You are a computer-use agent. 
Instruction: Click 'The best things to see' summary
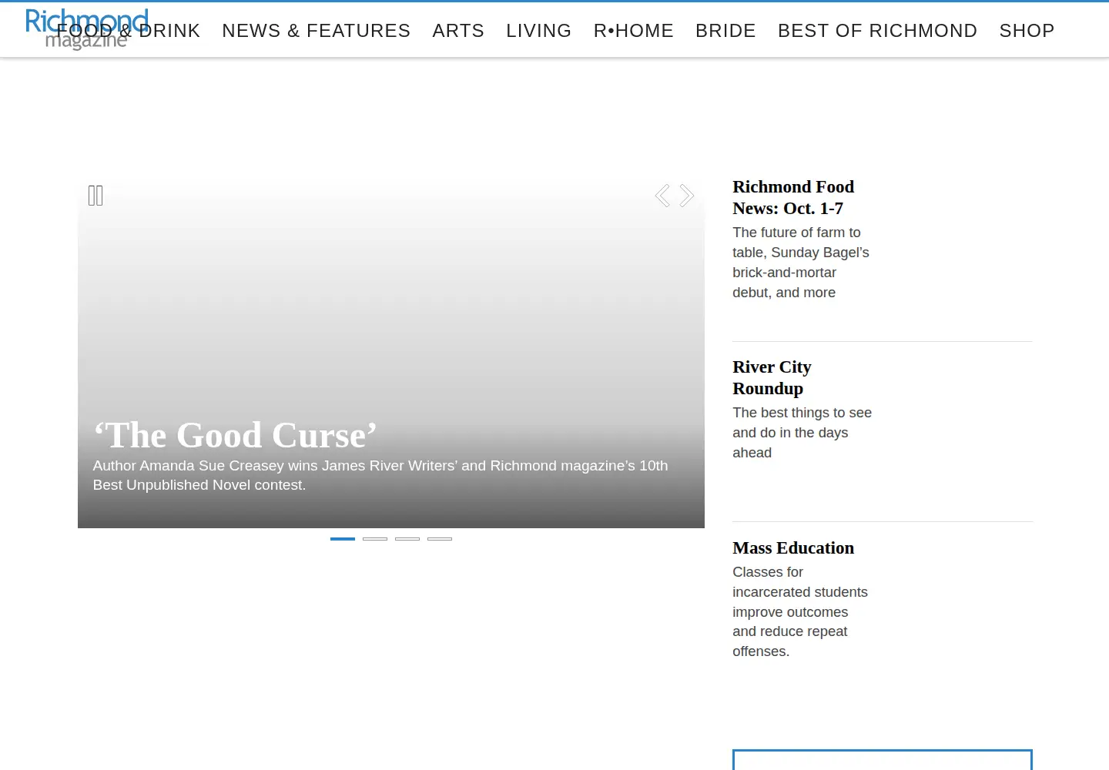802,432
